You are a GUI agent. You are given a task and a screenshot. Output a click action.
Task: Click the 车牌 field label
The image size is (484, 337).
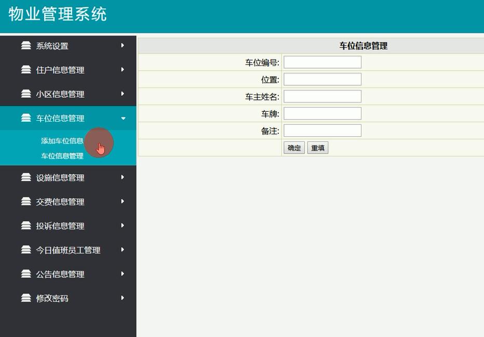270,114
